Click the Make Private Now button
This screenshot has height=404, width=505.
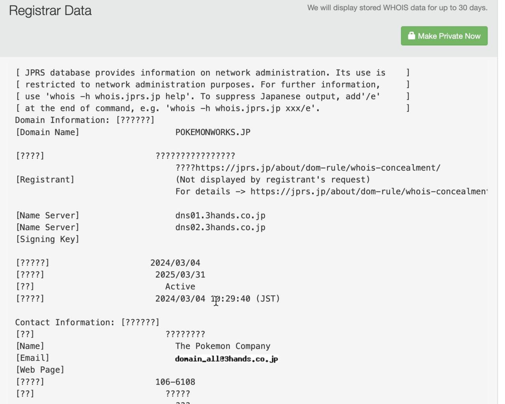[x=444, y=36]
